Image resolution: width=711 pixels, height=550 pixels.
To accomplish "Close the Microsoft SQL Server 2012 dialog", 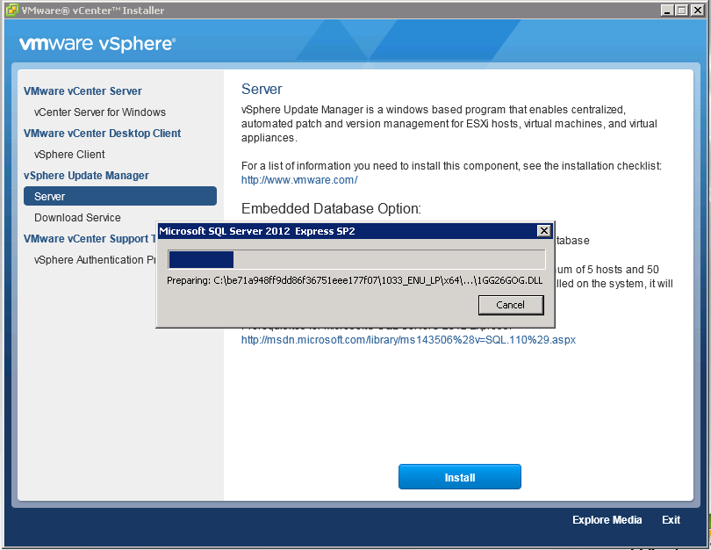I will click(x=543, y=231).
